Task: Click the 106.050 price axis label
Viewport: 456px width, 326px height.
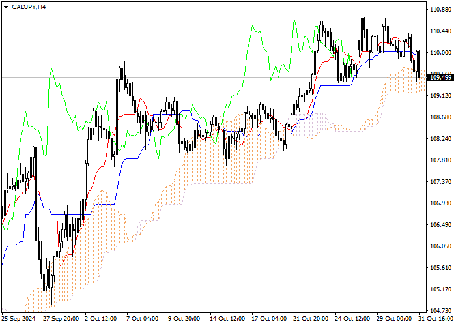Action: tap(440, 246)
